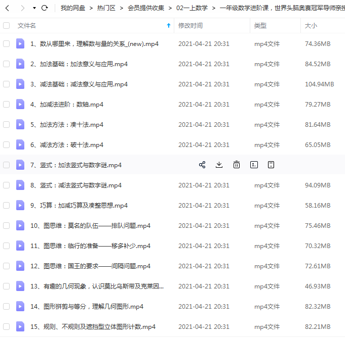Click video icon of 1、数从哪里来 file
The width and height of the screenshot is (345, 339).
tap(20, 43)
